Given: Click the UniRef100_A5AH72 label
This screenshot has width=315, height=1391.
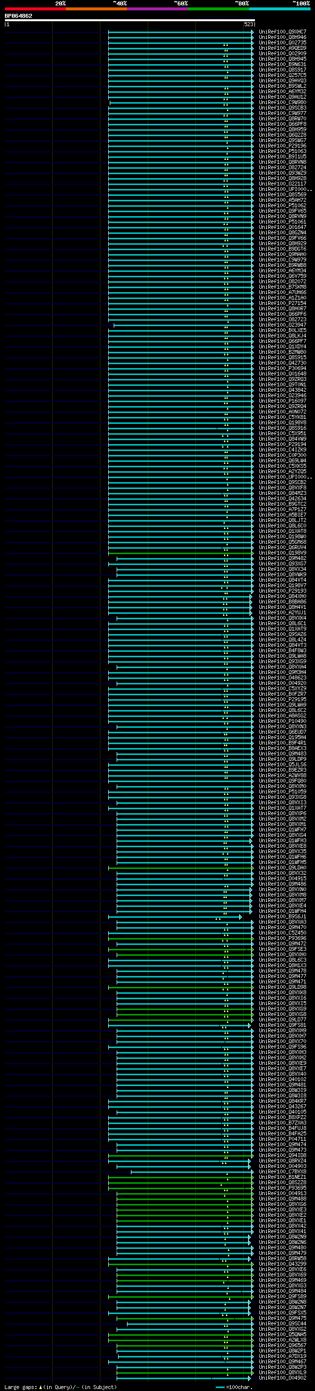Looking at the screenshot, I should pos(282,200).
